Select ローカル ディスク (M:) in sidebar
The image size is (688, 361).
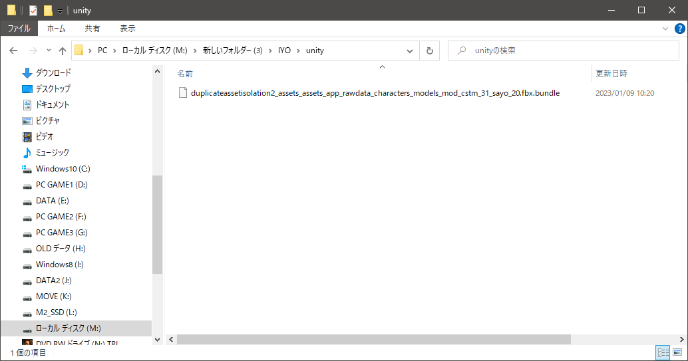click(x=77, y=328)
